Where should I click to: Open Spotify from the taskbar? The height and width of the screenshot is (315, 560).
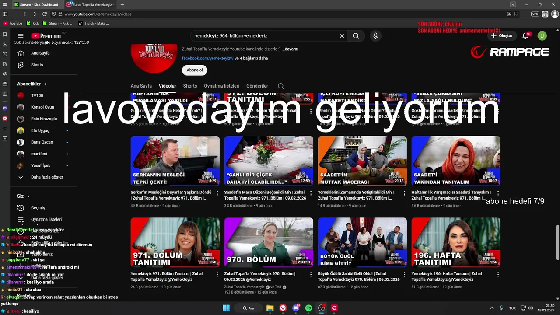[308, 308]
